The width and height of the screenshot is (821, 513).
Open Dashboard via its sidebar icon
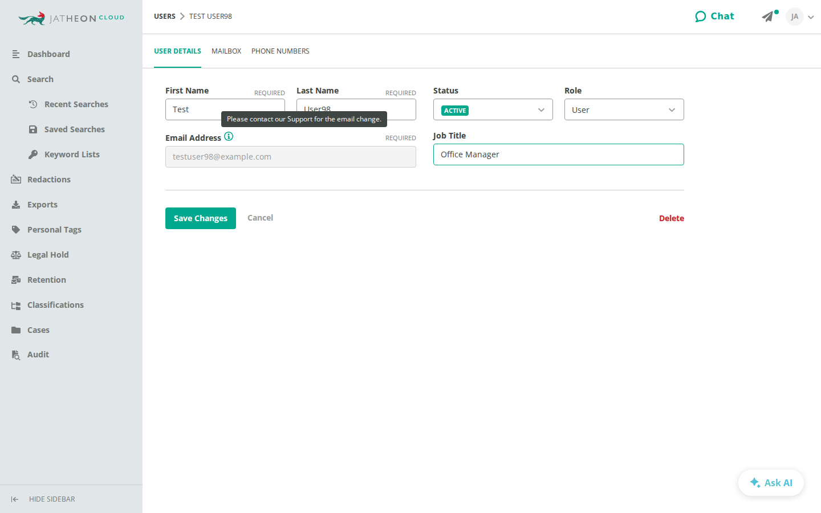(16, 54)
